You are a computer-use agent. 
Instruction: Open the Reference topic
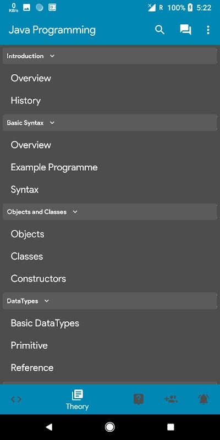(x=32, y=367)
